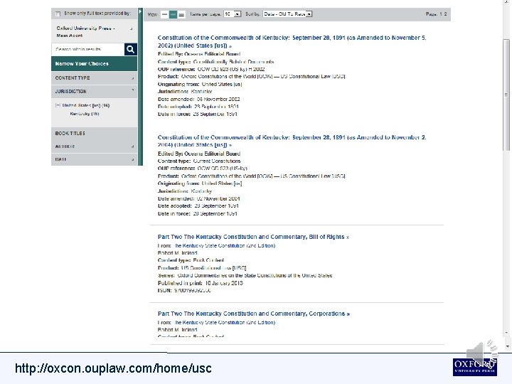Expand the Oxford University Press account entry
Viewport: 512px width, 384px height.
click(132, 28)
